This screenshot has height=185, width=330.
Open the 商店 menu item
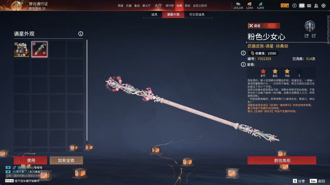(x=187, y=6)
